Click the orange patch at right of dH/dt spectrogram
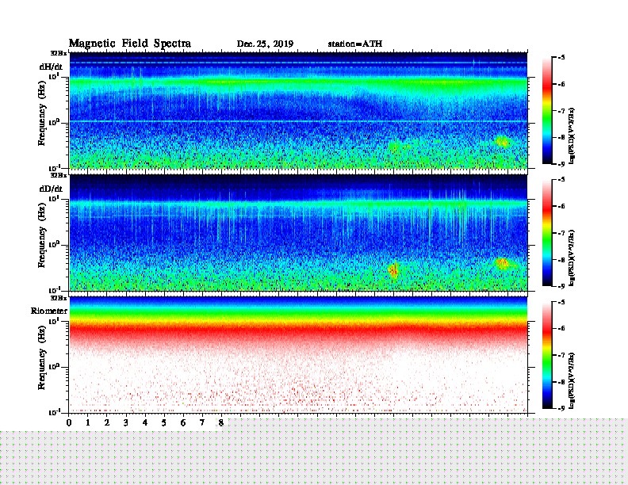628x485 pixels. click(x=501, y=141)
